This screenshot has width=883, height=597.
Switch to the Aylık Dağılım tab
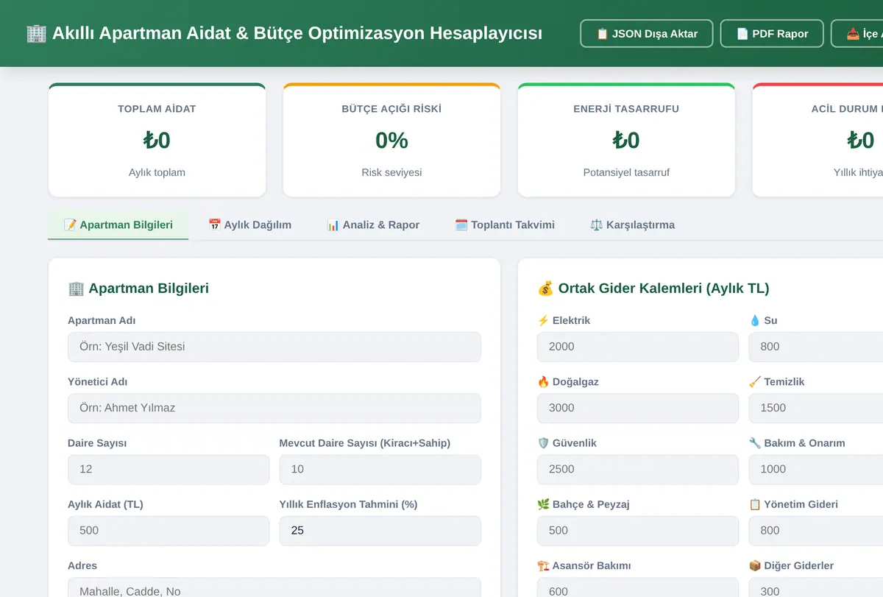(x=249, y=225)
